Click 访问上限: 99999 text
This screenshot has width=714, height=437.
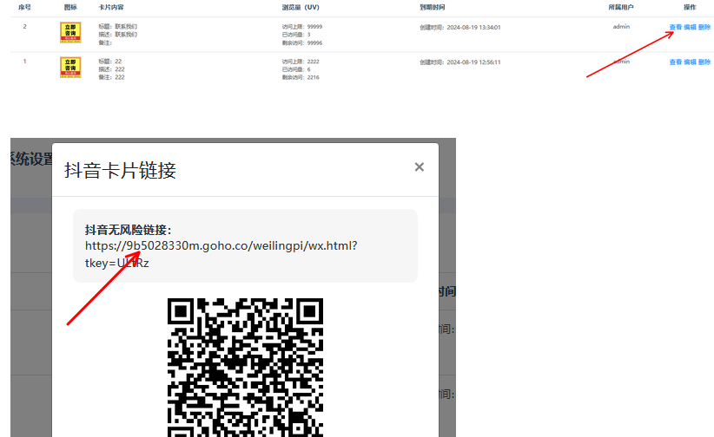point(302,26)
